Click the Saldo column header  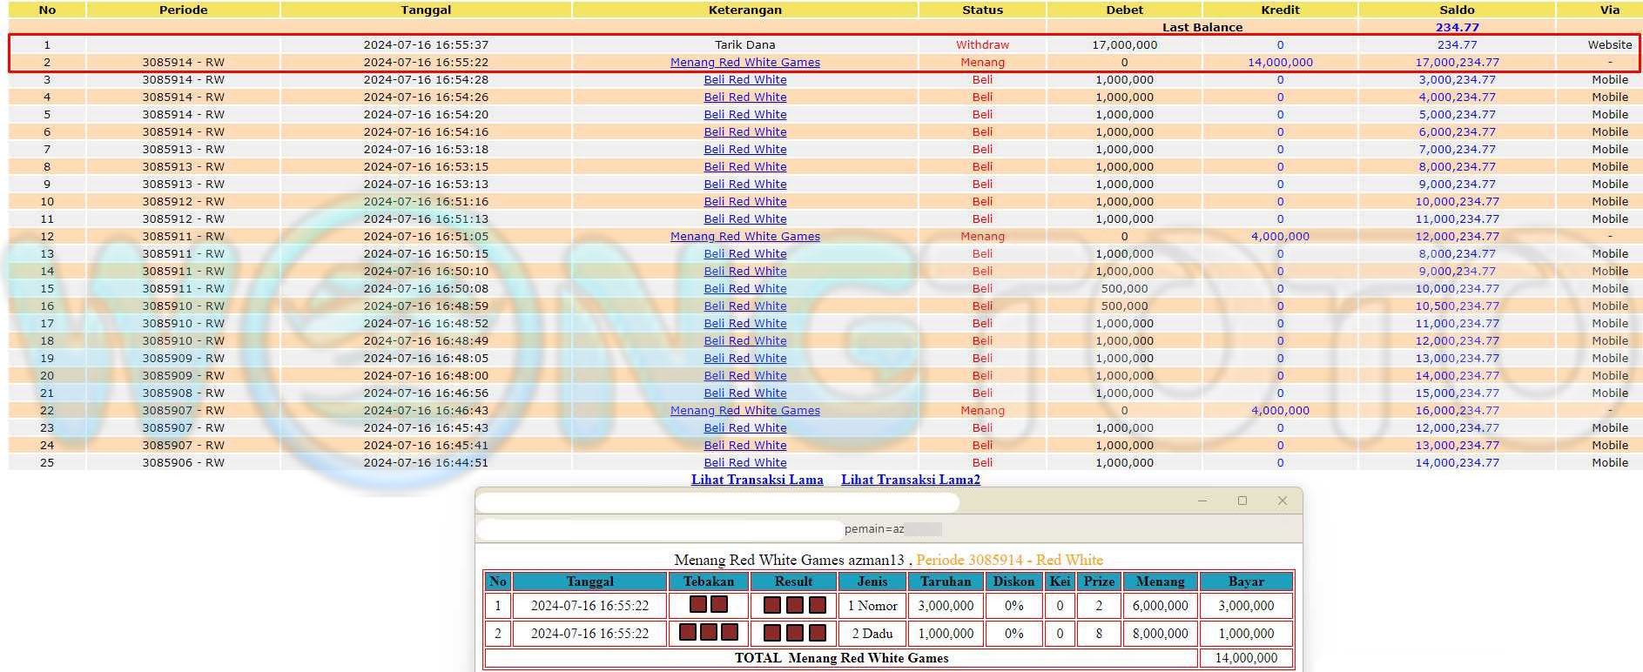[1457, 10]
